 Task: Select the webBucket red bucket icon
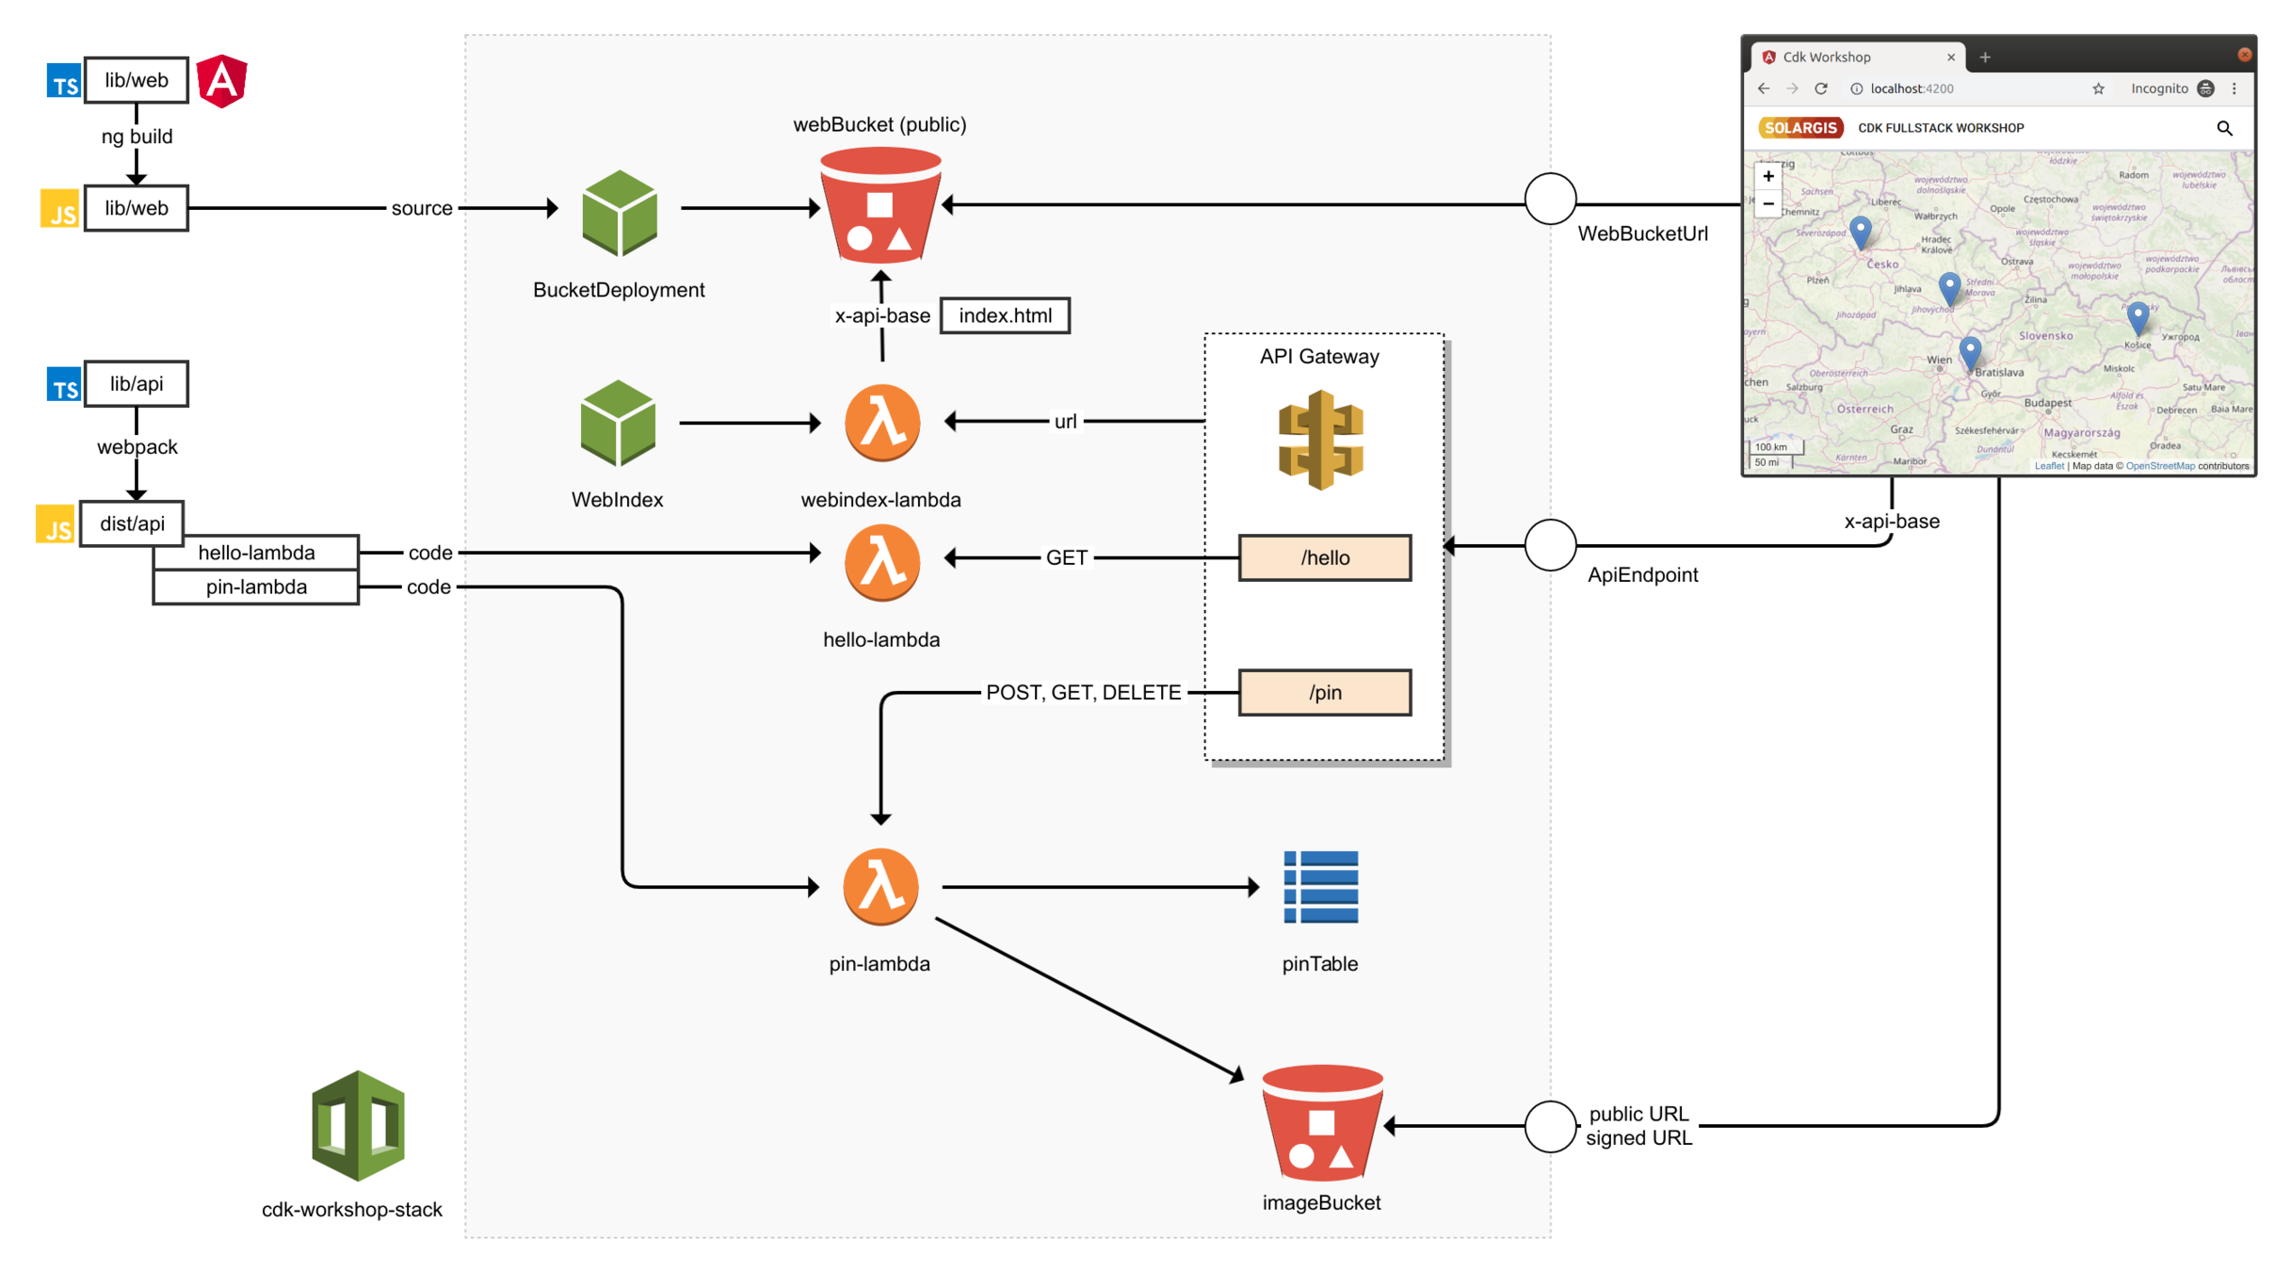tap(880, 206)
